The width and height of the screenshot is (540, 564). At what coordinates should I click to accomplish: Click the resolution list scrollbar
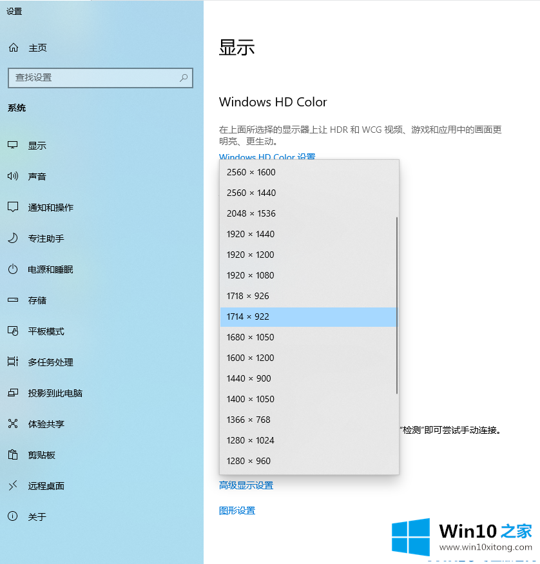pos(397,306)
